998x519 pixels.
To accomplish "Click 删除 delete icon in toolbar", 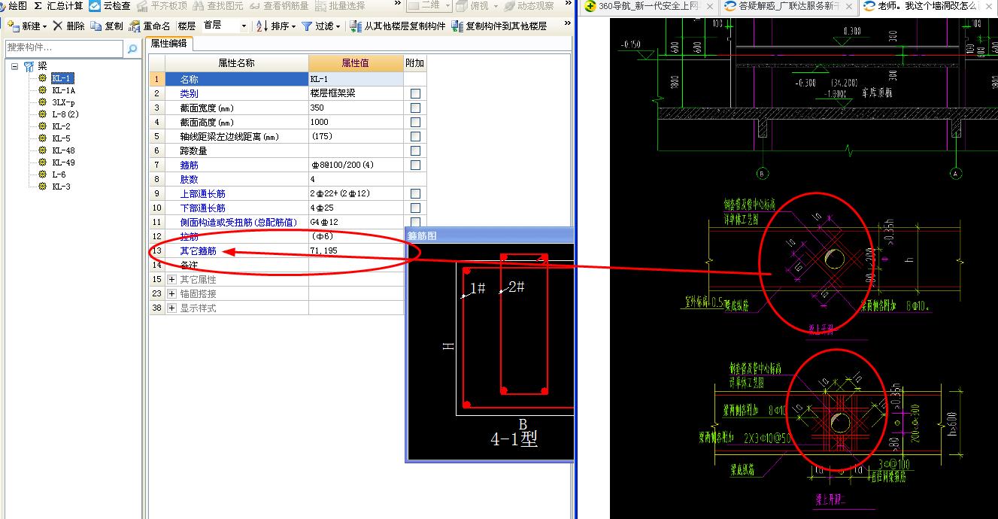I will pyautogui.click(x=57, y=26).
